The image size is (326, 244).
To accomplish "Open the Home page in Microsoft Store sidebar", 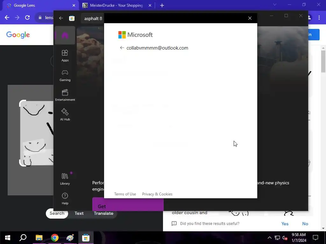I will [x=65, y=36].
